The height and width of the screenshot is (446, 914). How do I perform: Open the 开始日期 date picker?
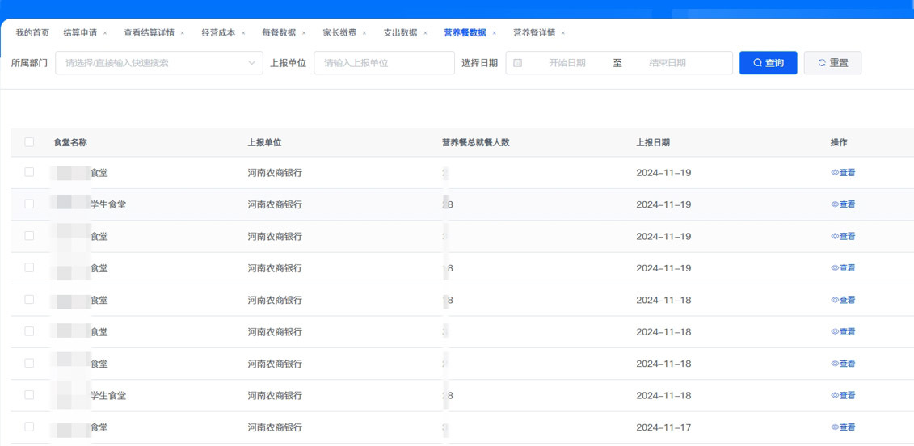[567, 63]
